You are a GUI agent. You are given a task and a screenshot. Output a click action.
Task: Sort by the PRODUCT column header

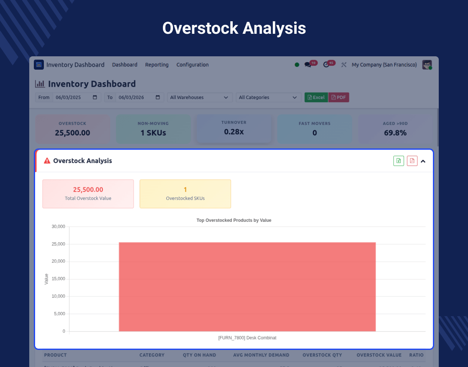pos(56,355)
